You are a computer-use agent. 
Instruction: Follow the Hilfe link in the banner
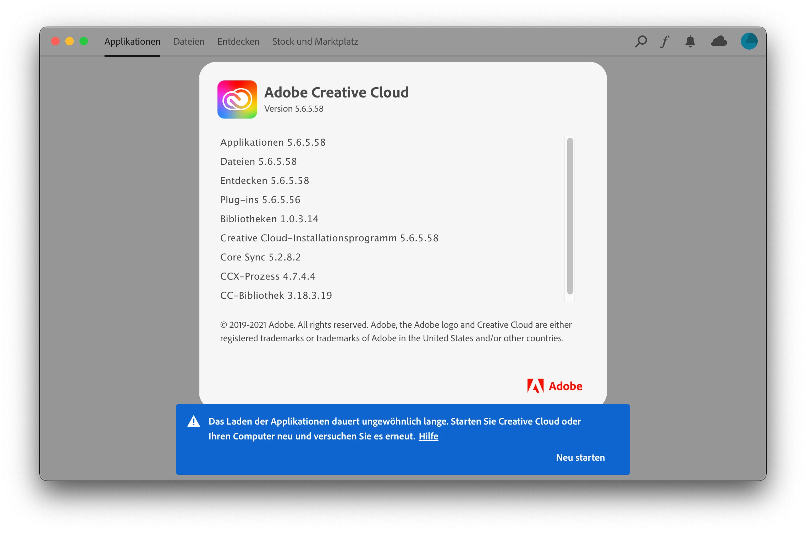[x=428, y=436]
